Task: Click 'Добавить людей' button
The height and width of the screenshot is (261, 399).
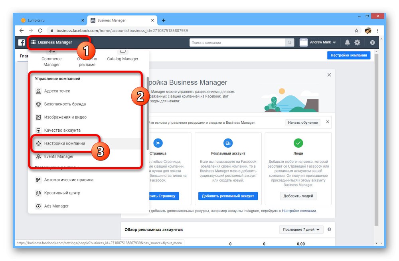Action: (x=298, y=196)
